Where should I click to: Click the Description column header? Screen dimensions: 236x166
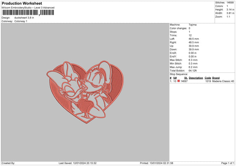[196, 78]
